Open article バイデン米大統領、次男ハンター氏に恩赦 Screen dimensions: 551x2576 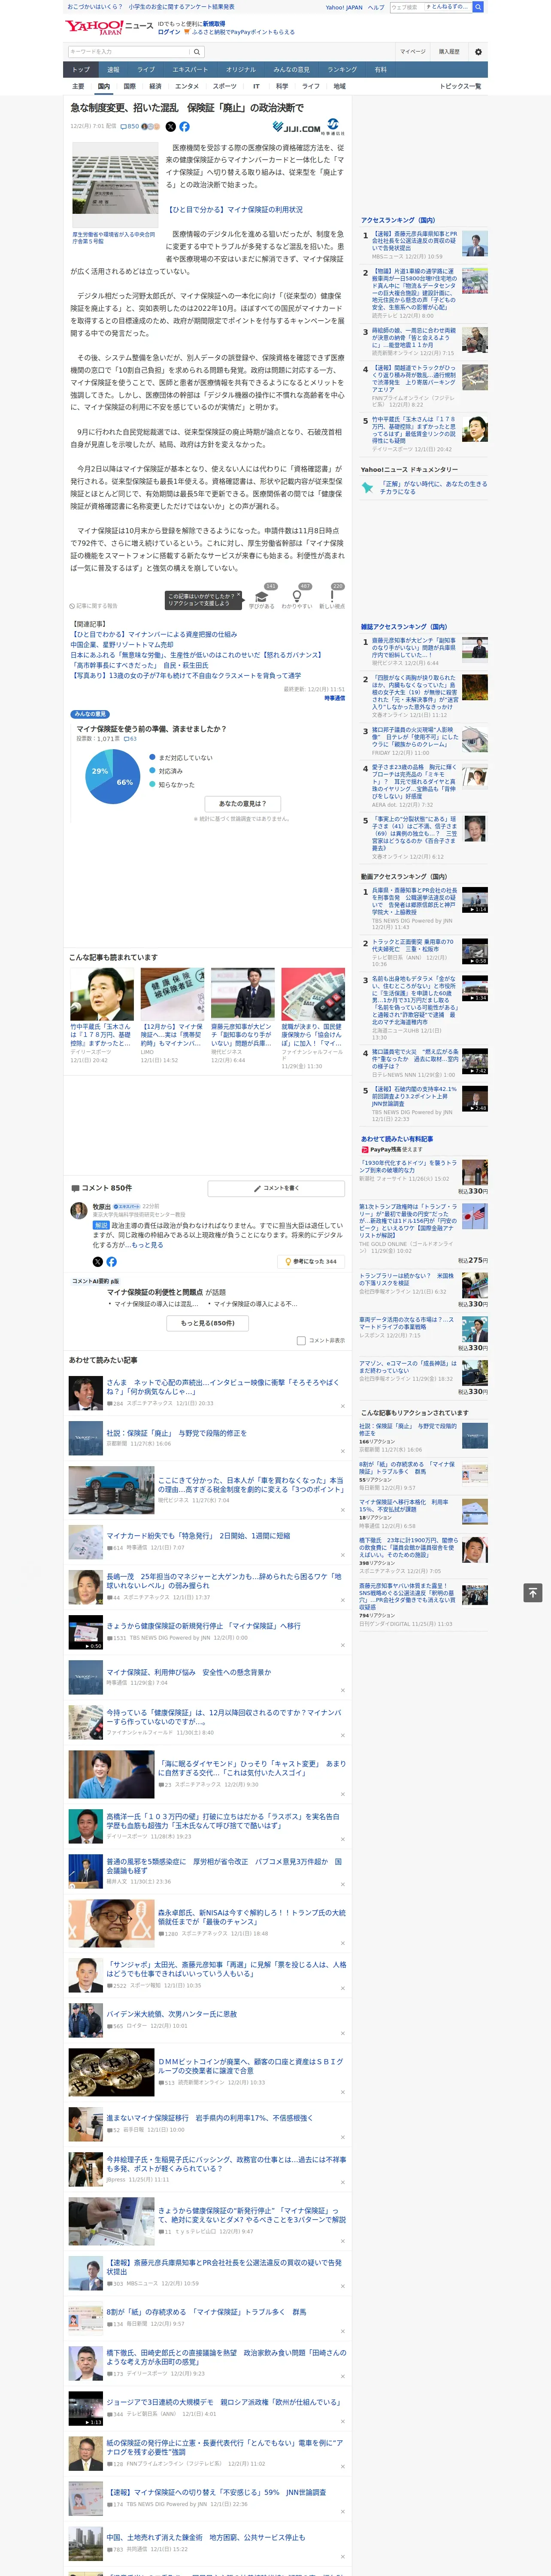click(x=172, y=2014)
